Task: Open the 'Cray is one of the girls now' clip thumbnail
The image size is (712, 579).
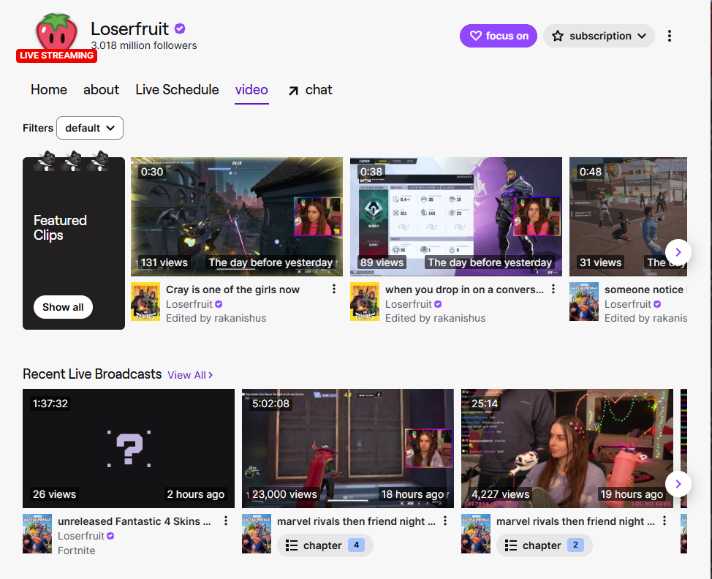Action: [x=237, y=216]
